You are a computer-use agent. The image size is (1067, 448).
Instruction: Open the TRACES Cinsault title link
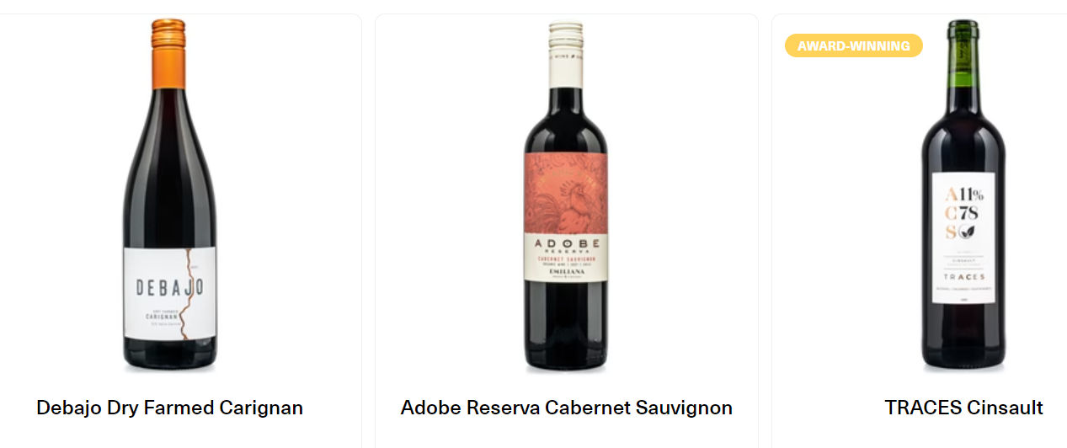[x=964, y=408]
